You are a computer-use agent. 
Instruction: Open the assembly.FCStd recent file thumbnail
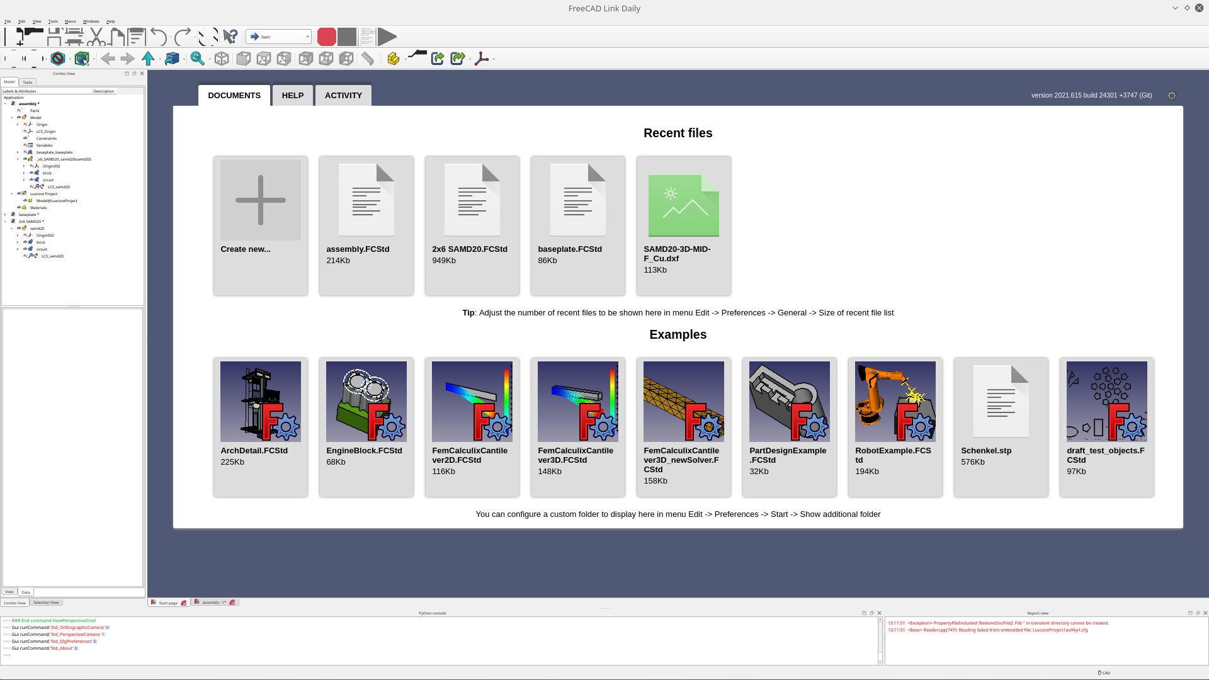click(x=366, y=200)
